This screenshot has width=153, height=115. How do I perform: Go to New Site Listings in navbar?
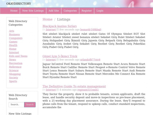click(33, 11)
